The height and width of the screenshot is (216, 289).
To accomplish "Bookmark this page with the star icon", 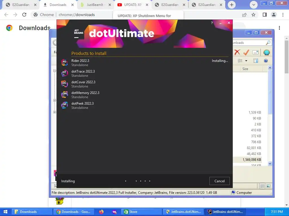I will click(253, 15).
